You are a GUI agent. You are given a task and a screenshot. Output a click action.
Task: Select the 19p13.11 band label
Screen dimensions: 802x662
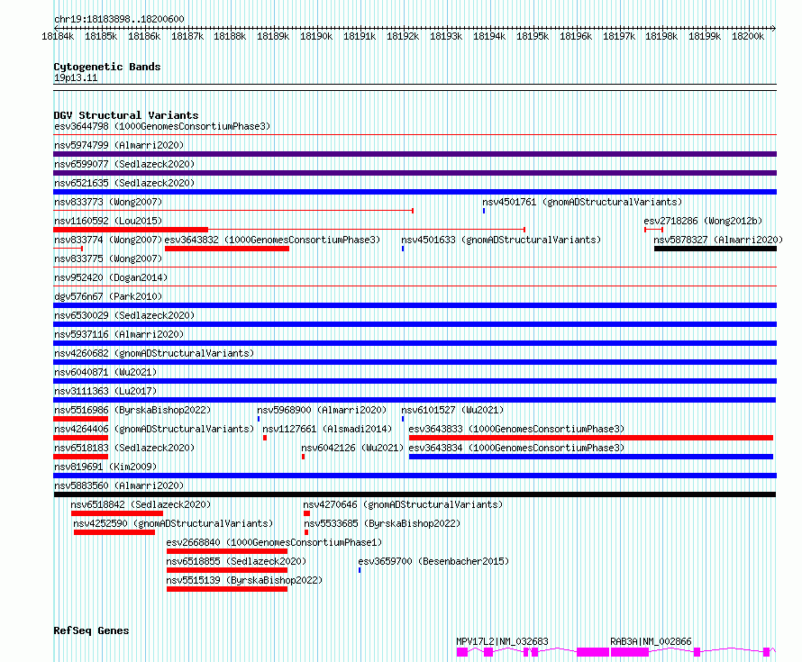tap(76, 77)
